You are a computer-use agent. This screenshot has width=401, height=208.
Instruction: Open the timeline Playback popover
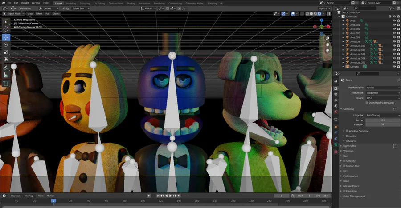[x=17, y=196]
